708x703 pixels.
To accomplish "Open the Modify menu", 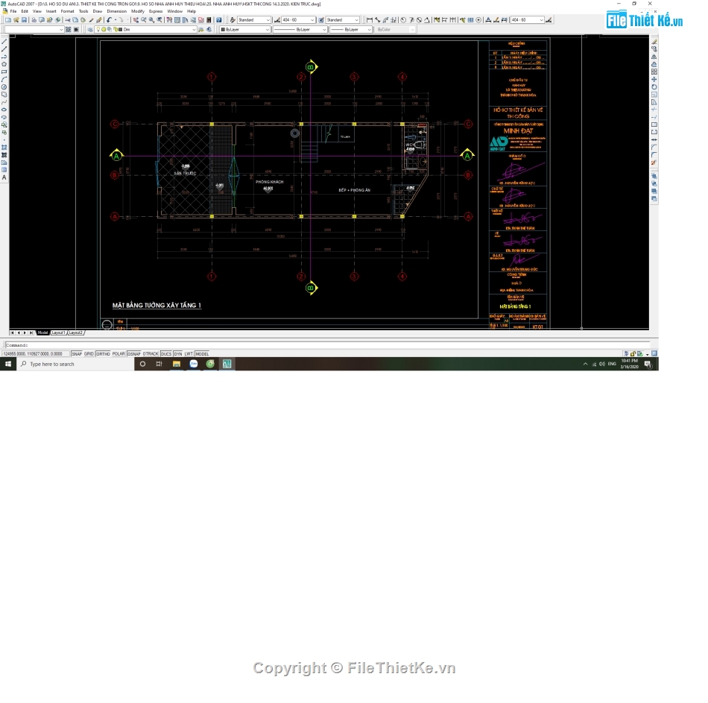I will [138, 11].
